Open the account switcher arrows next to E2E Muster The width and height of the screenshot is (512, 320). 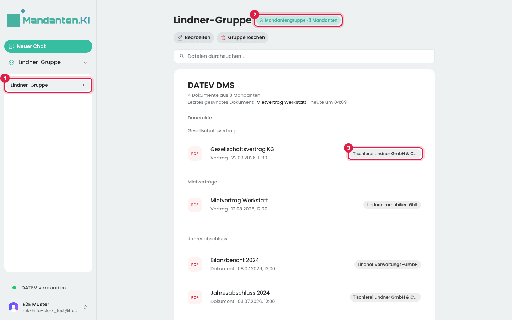click(x=85, y=307)
